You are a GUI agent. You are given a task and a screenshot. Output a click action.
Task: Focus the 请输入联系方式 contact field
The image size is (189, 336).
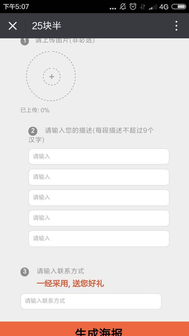[x=91, y=301]
